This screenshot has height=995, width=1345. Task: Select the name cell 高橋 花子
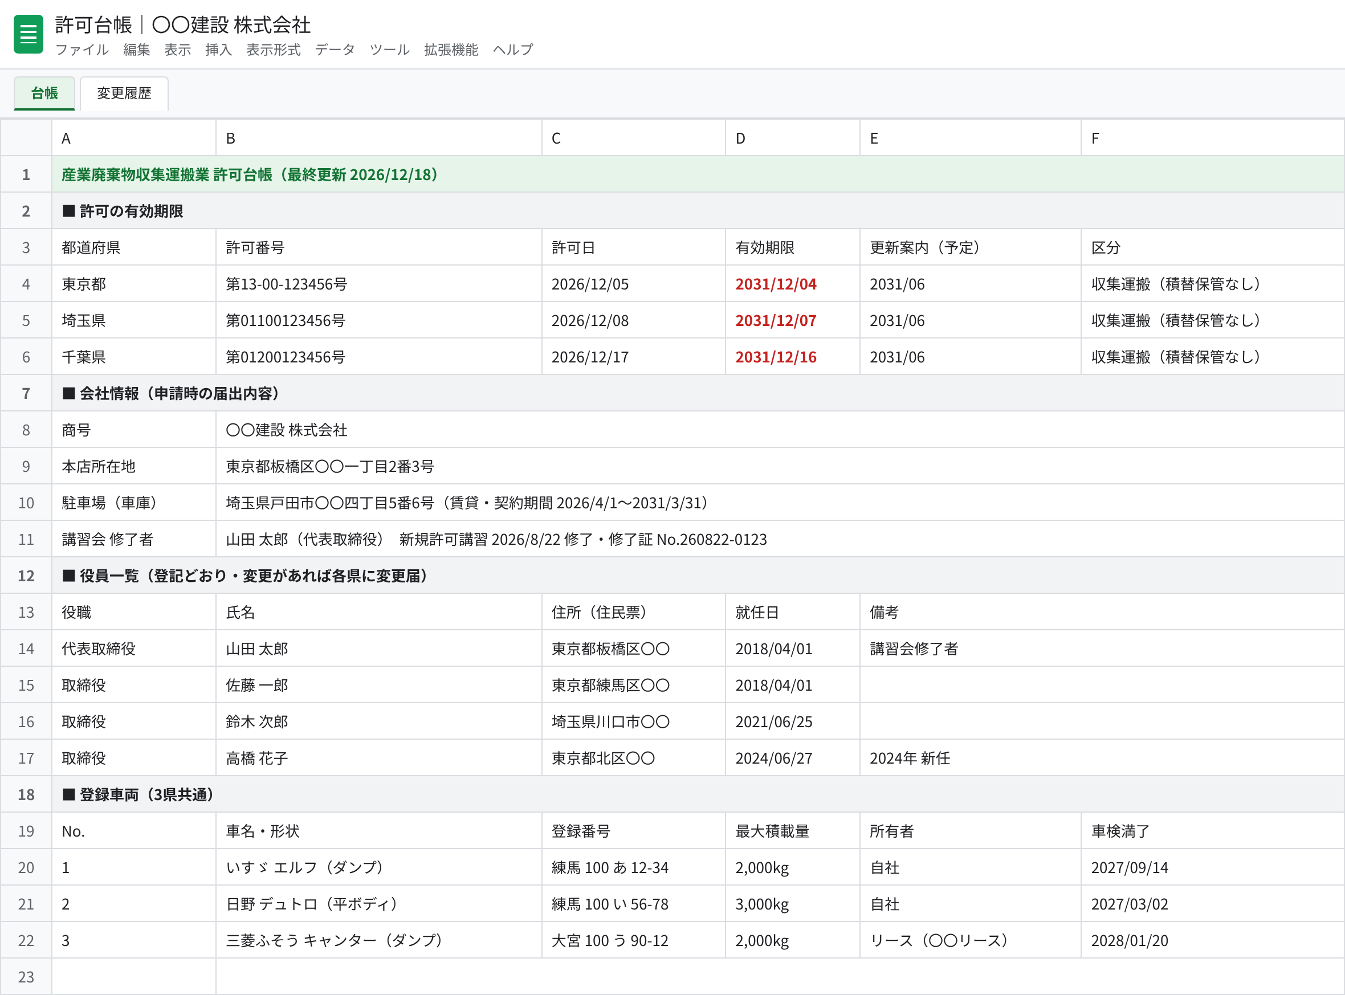pyautogui.click(x=379, y=758)
